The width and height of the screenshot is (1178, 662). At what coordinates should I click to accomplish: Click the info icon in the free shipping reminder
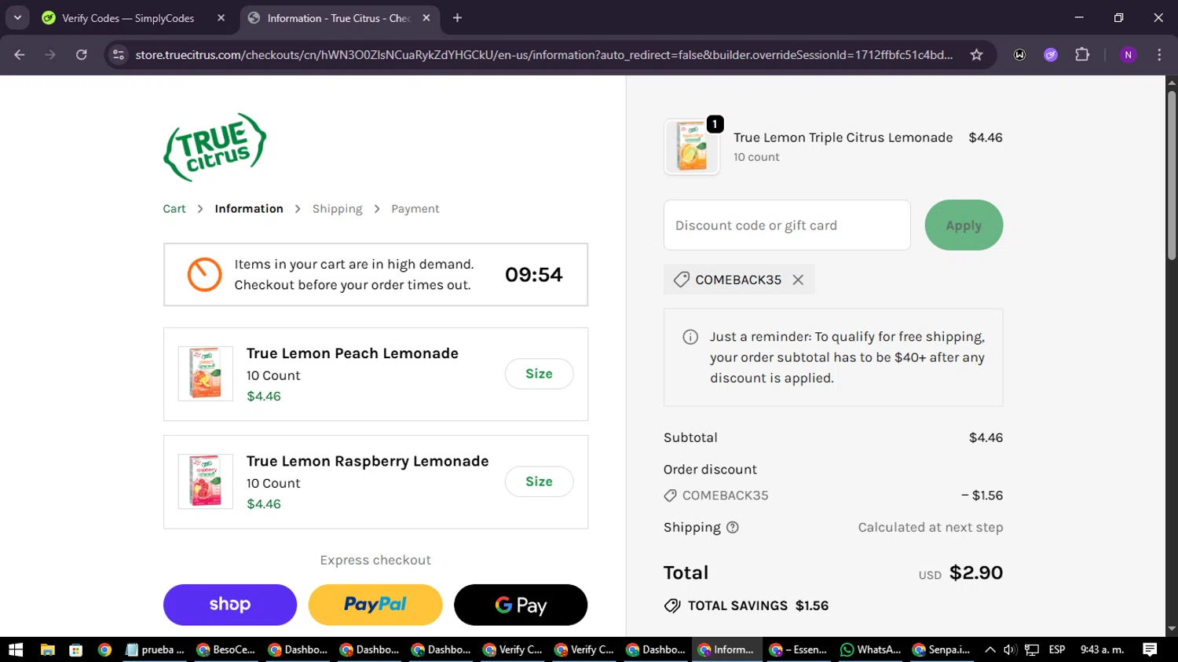[x=690, y=337]
